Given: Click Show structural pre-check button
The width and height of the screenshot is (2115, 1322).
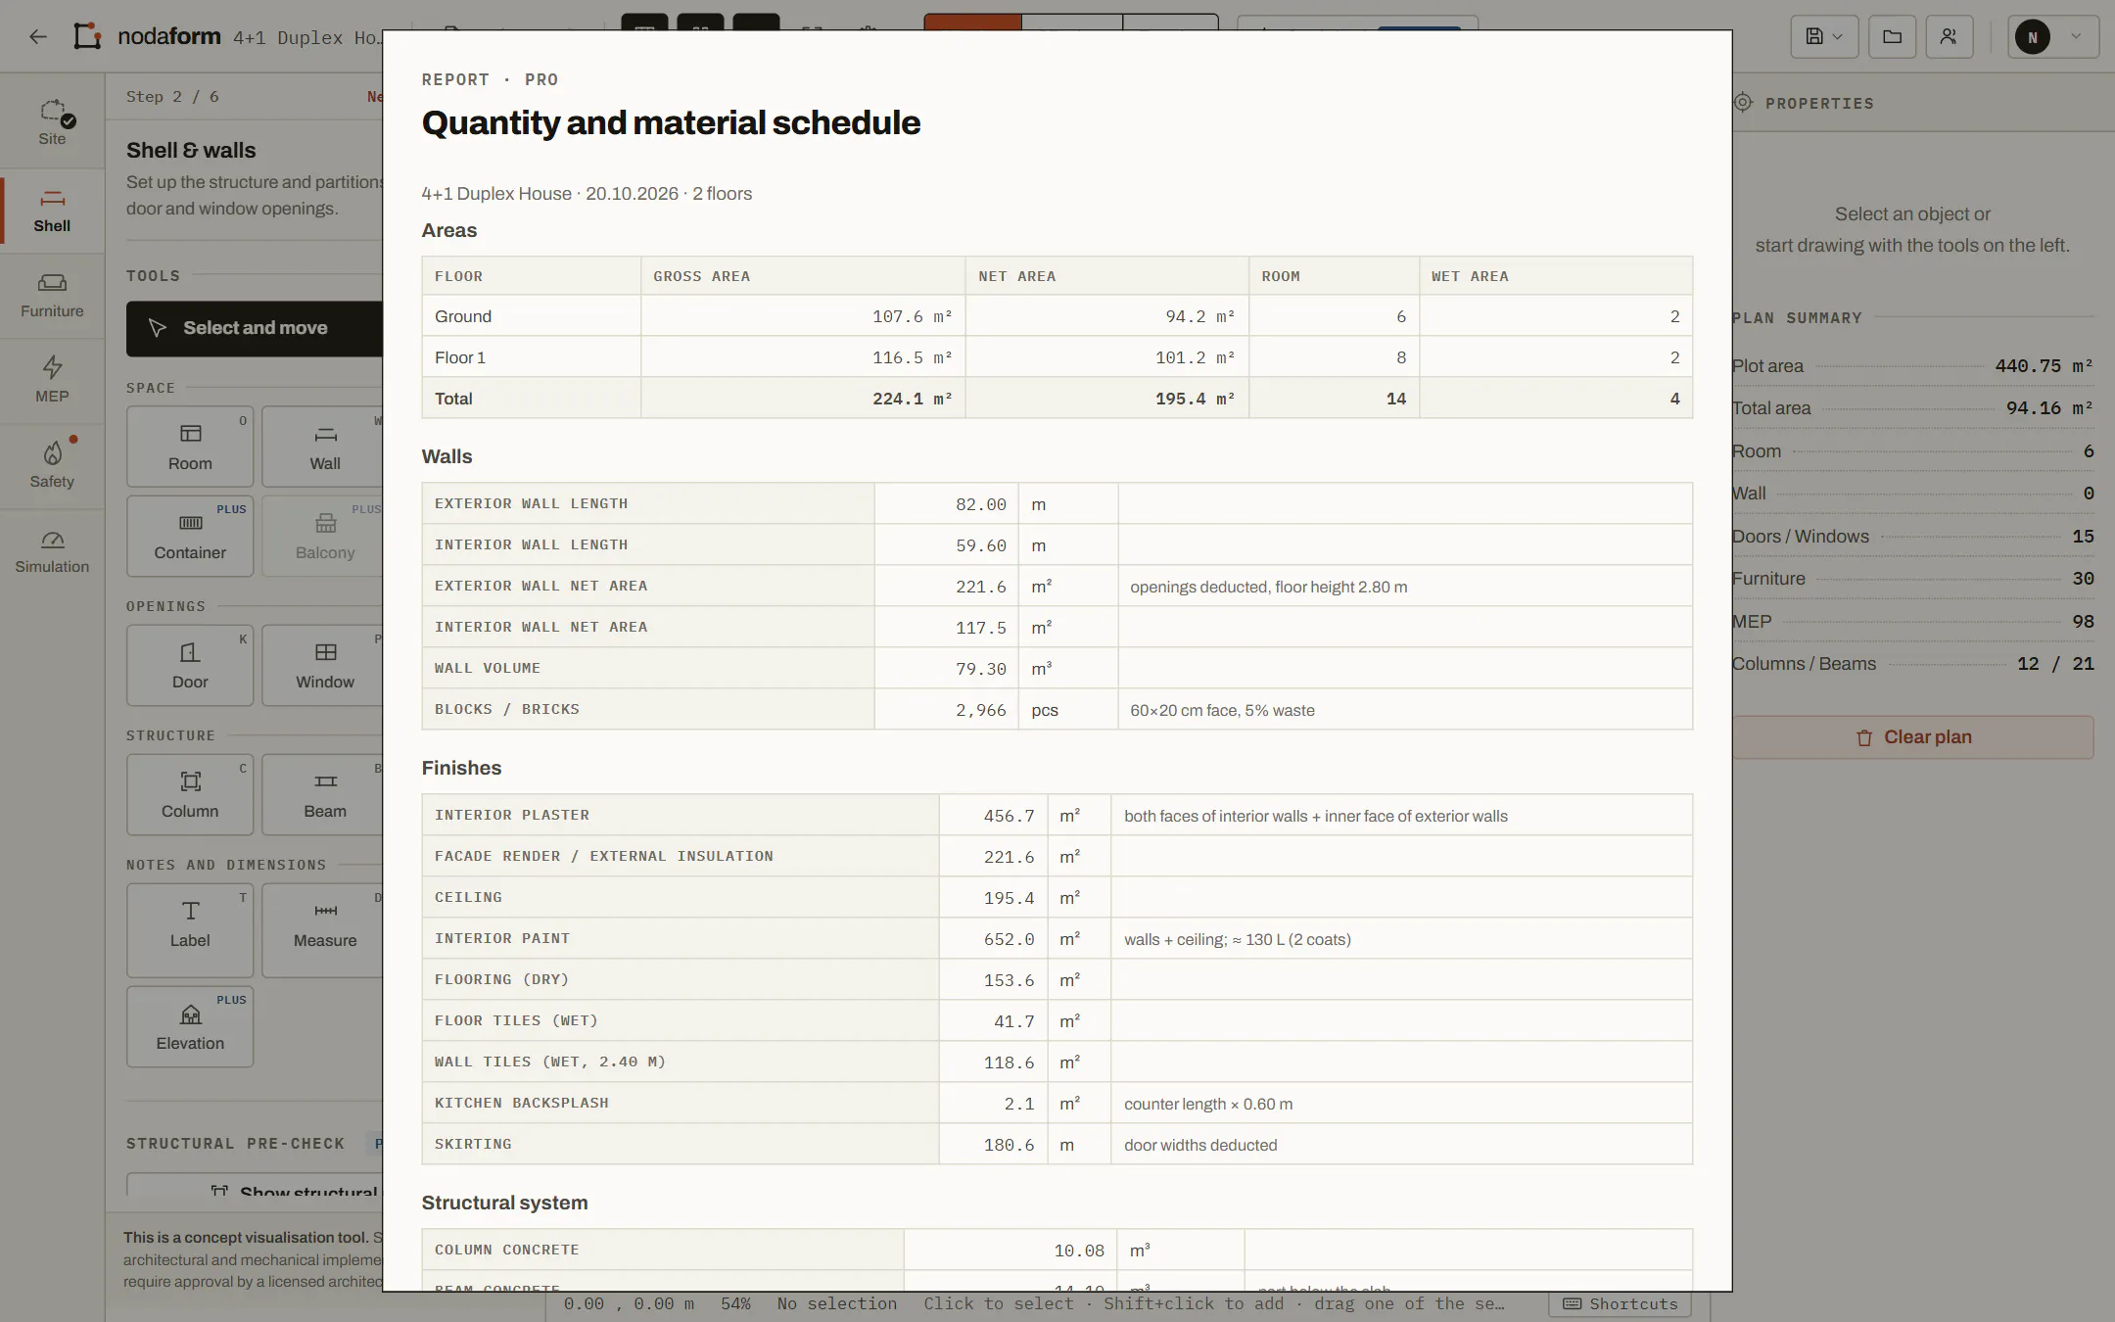Looking at the screenshot, I should click(x=255, y=1185).
